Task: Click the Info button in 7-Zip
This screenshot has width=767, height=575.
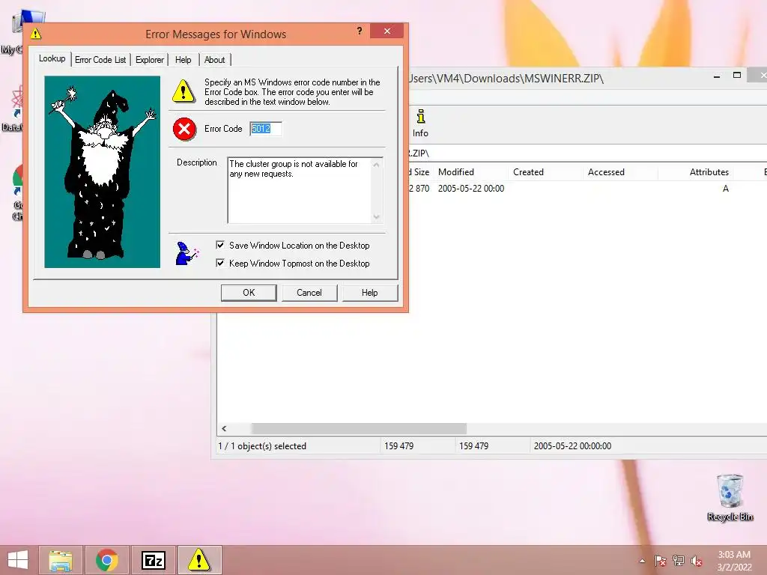Action: (420, 124)
